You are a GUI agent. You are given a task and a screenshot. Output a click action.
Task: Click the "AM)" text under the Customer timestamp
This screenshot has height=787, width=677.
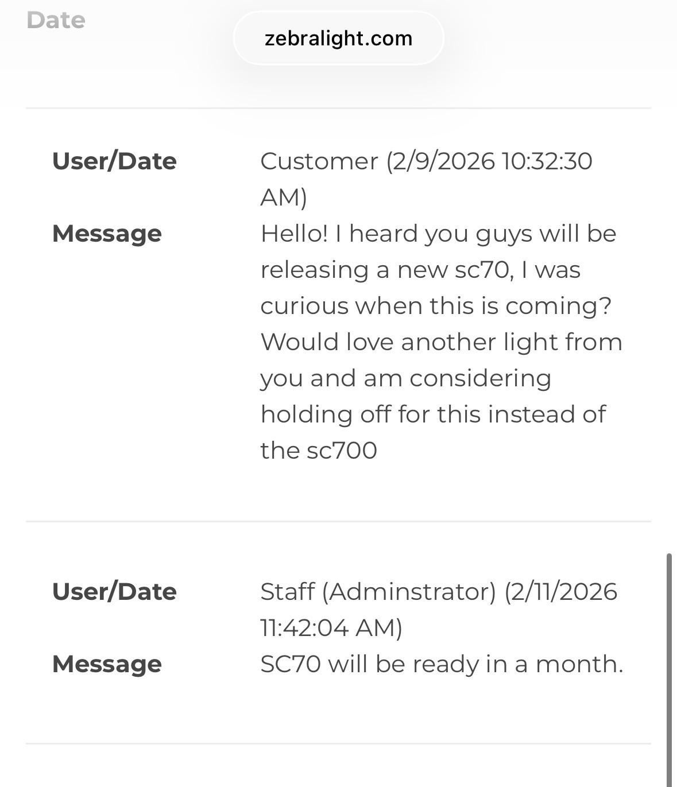tap(284, 197)
